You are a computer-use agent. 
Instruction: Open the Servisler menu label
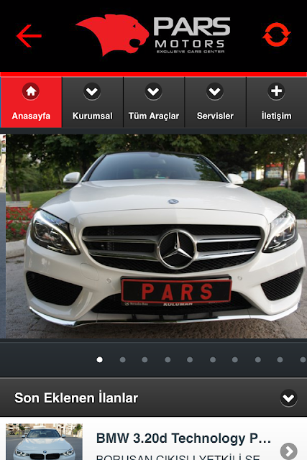click(x=215, y=116)
